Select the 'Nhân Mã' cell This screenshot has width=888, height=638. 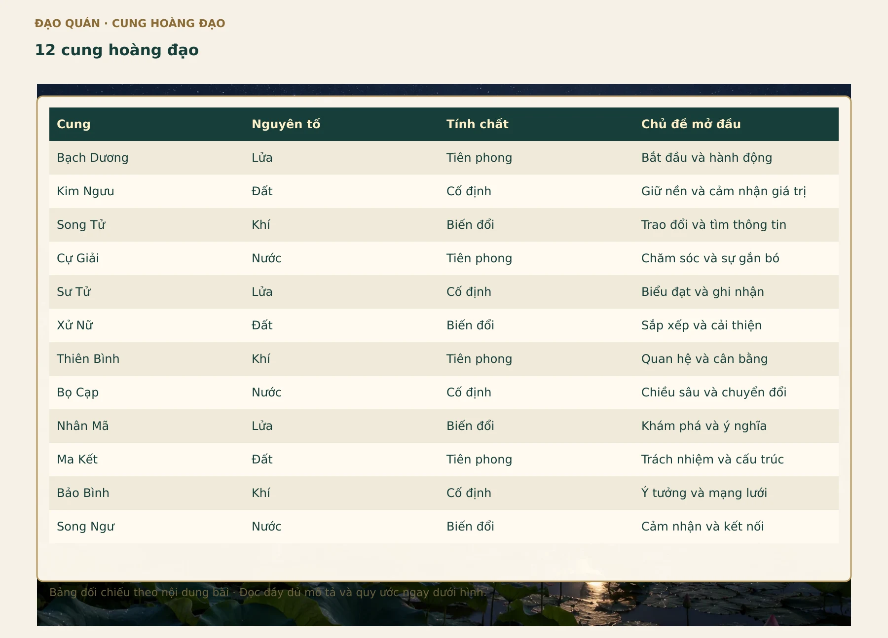click(147, 426)
